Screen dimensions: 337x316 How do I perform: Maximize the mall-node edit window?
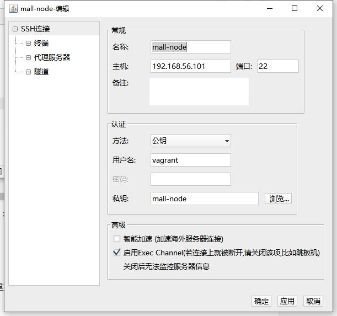click(295, 8)
